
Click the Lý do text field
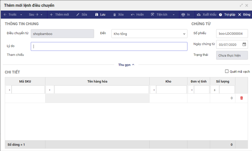pos(109,46)
